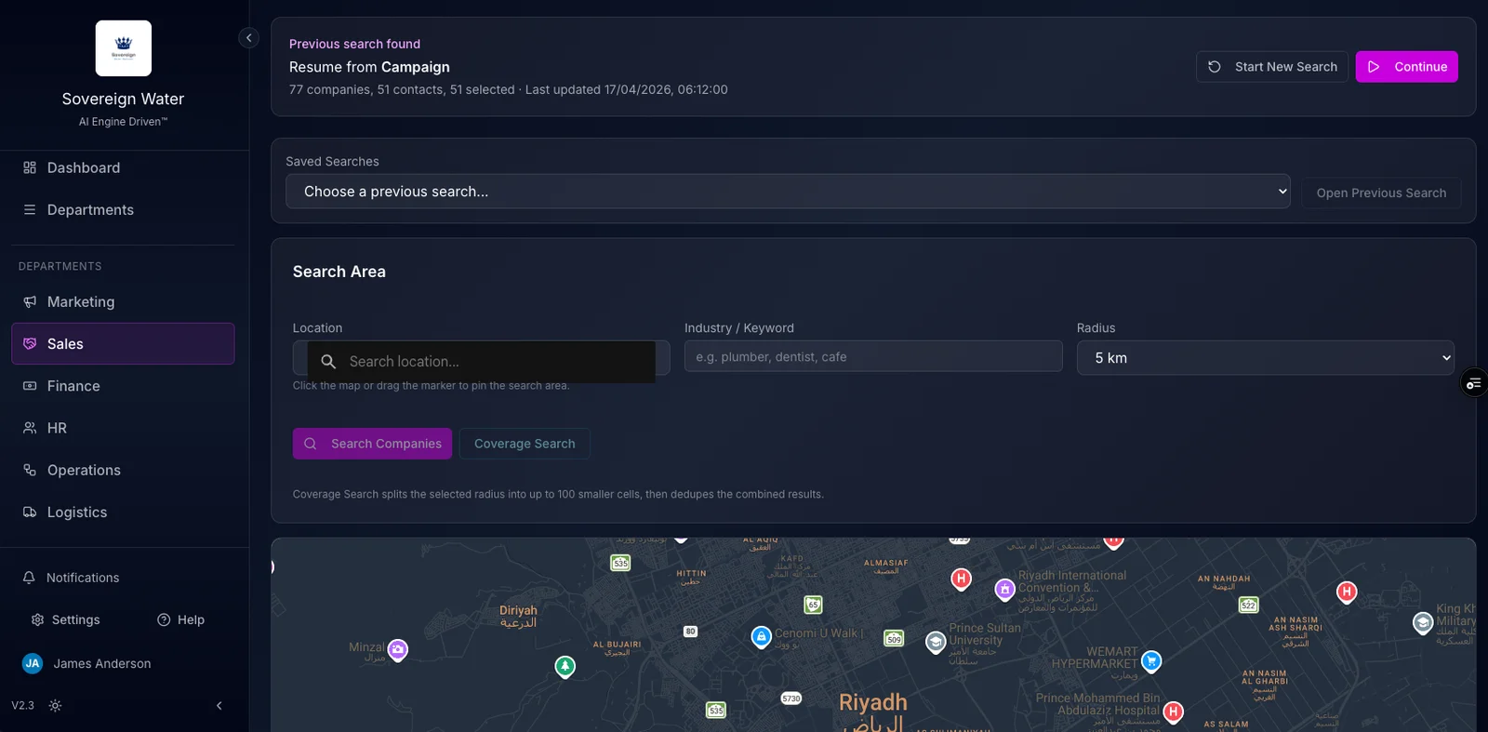
Task: Open the Marketing department
Action: pos(81,302)
